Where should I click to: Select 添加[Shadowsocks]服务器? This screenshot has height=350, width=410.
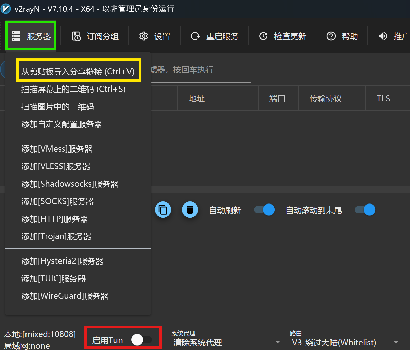pyautogui.click(x=78, y=184)
